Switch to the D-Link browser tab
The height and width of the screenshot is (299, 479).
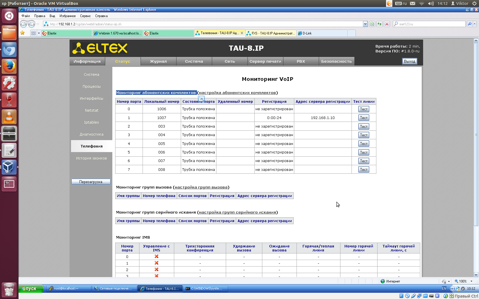pos(322,33)
